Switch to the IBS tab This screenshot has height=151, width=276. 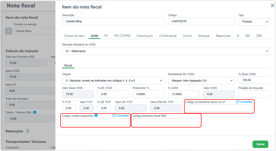(247, 36)
